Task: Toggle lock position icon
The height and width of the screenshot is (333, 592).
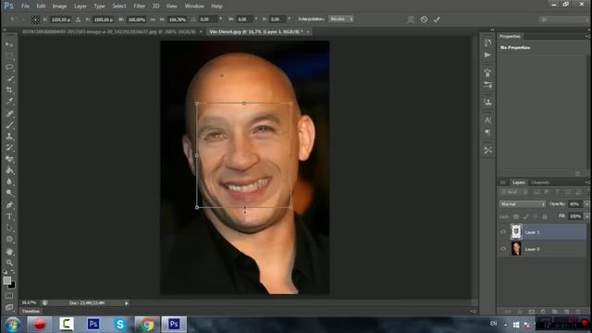Action: pos(536,216)
